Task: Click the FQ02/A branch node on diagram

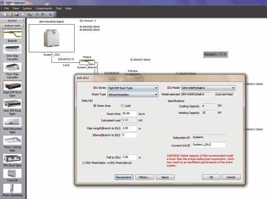Action: click(87, 62)
